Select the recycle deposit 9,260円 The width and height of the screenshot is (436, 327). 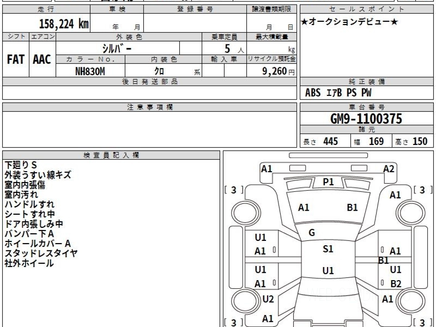click(x=279, y=71)
